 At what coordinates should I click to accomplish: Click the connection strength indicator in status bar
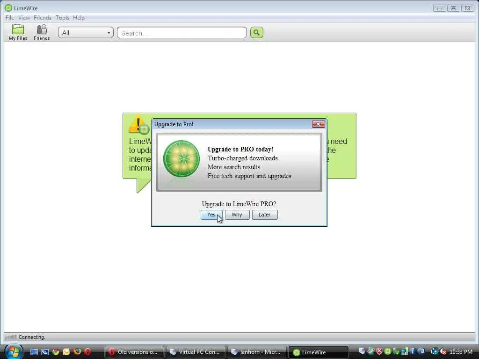(11, 337)
